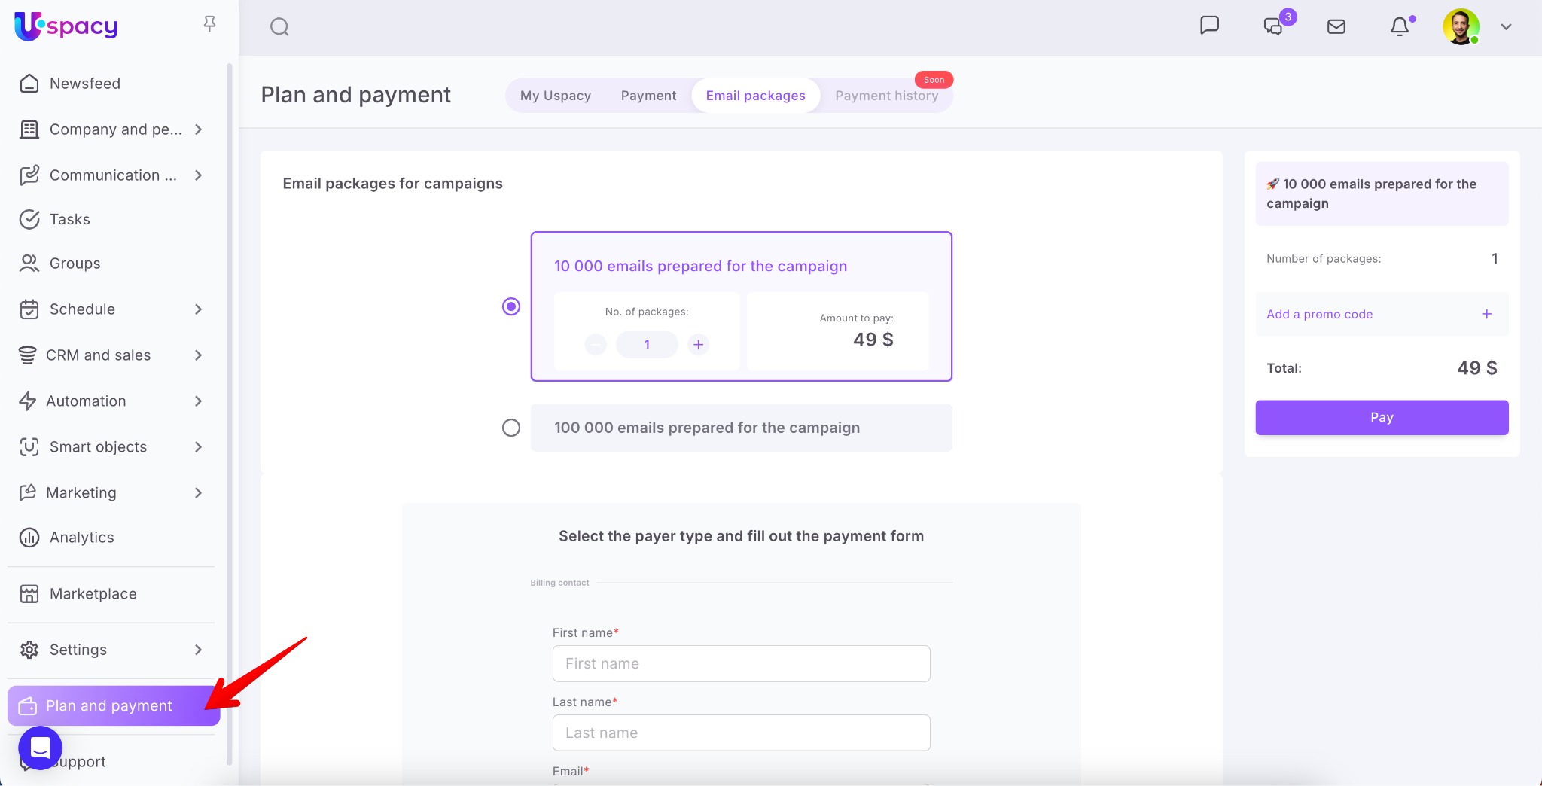Expand the Settings submenu

tap(198, 650)
